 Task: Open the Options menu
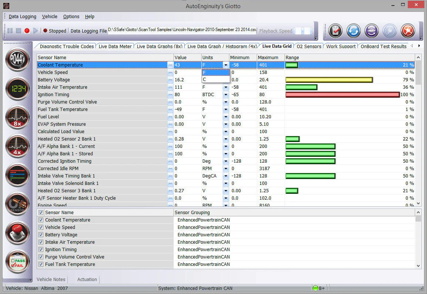(x=71, y=17)
